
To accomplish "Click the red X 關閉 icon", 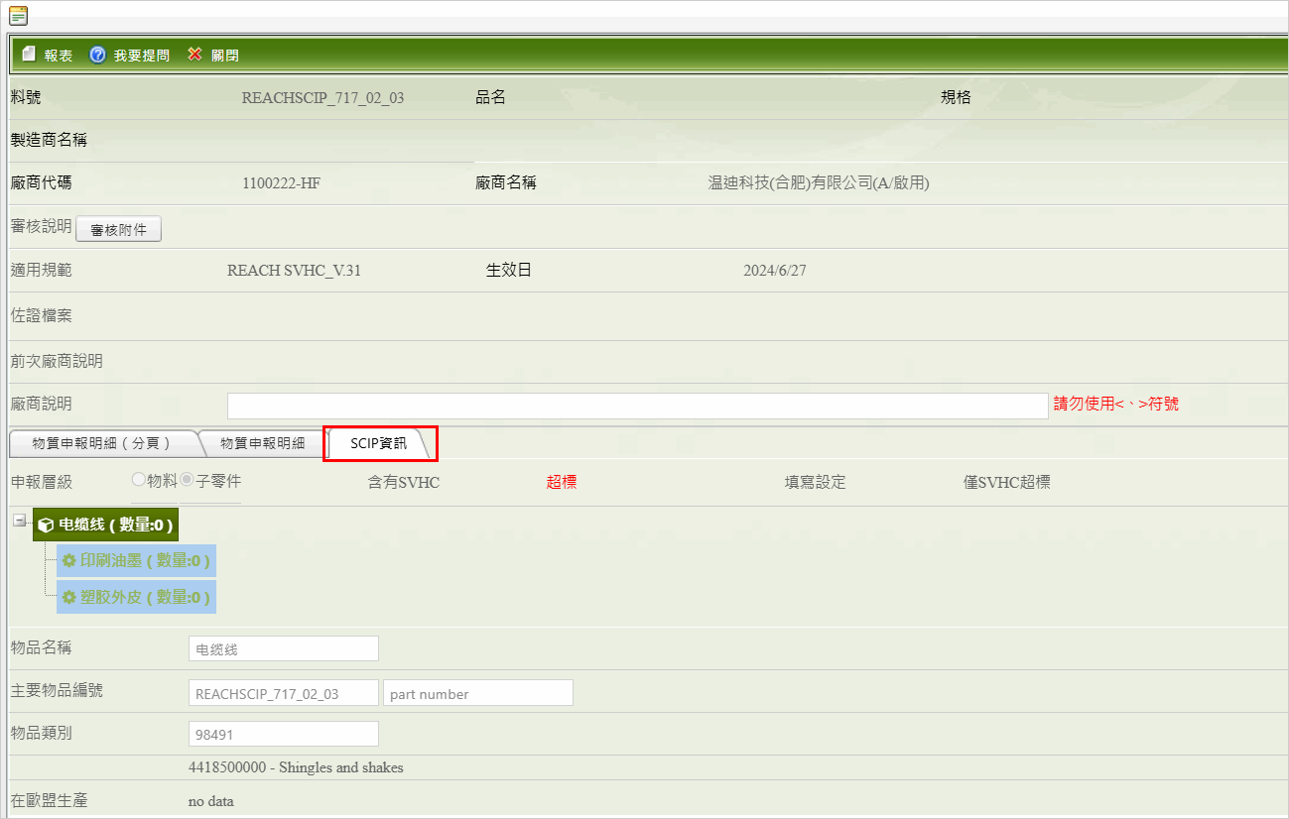I will pos(194,55).
